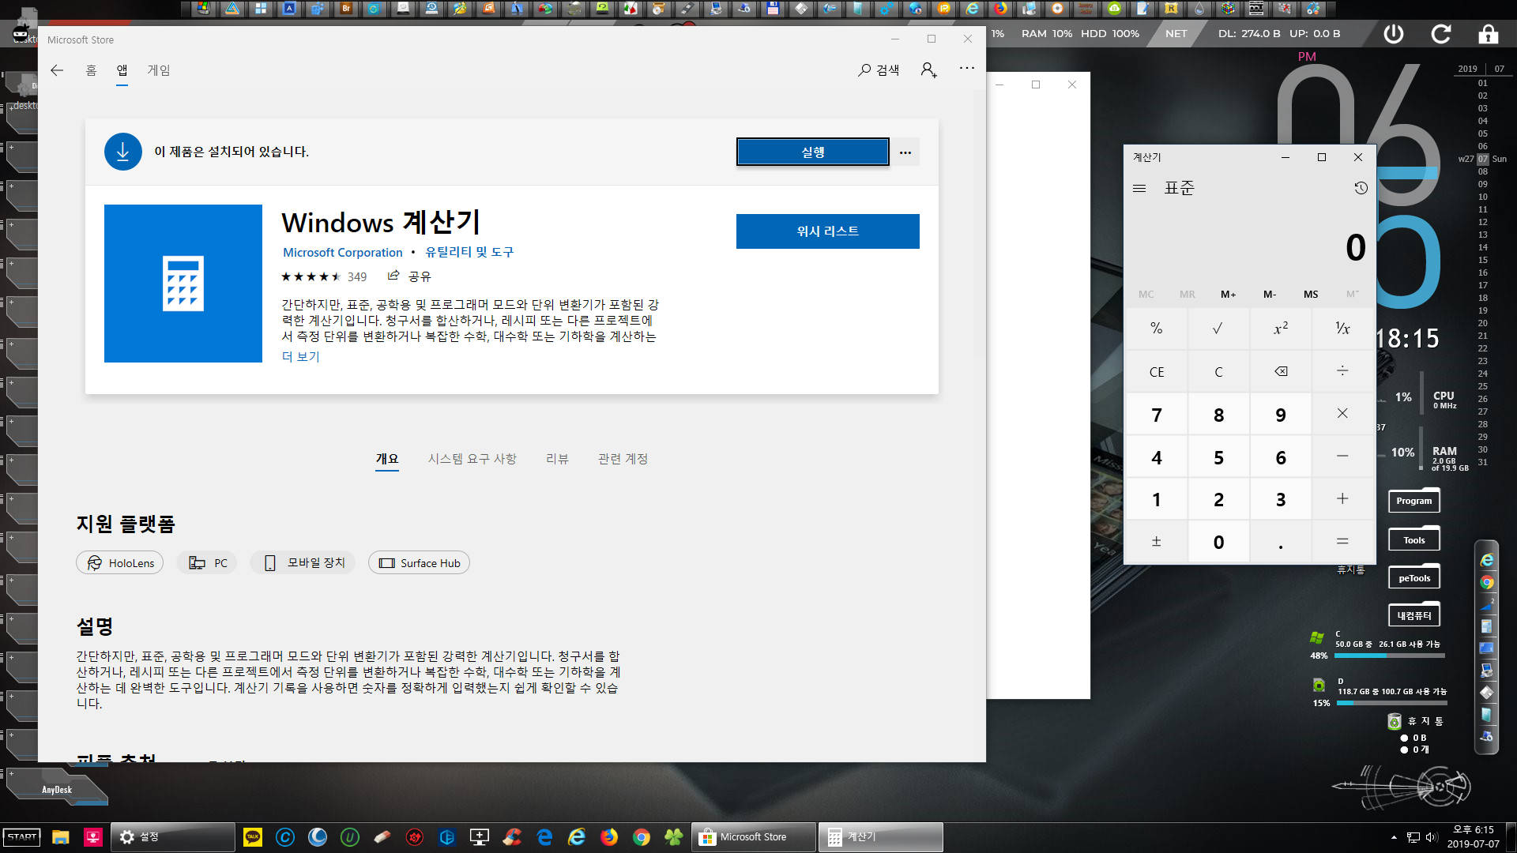Open the 개요 section tab
The image size is (1517, 853).
(387, 459)
